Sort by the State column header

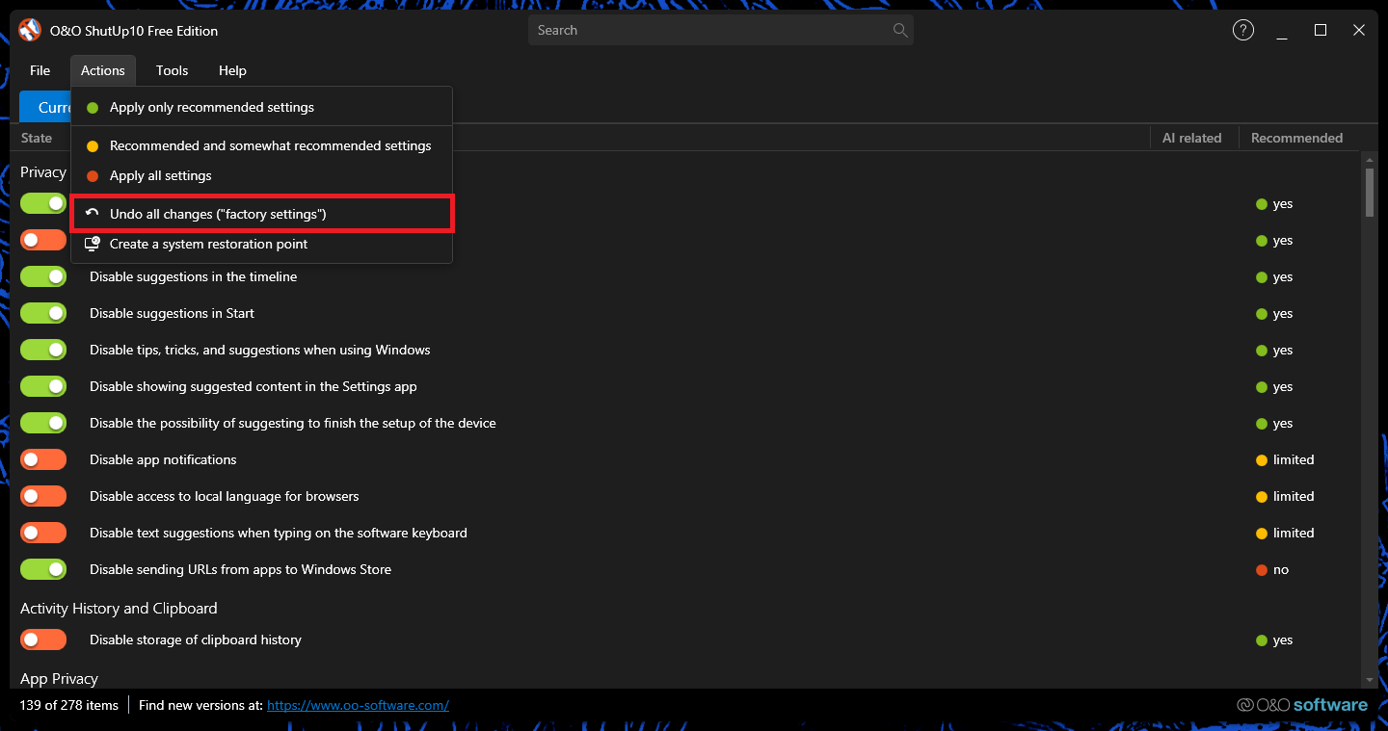coord(37,138)
